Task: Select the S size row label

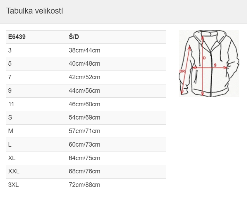Action: pyautogui.click(x=10, y=117)
